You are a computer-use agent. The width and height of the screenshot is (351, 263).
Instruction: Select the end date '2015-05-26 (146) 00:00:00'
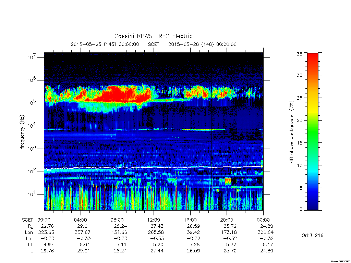click(x=202, y=44)
